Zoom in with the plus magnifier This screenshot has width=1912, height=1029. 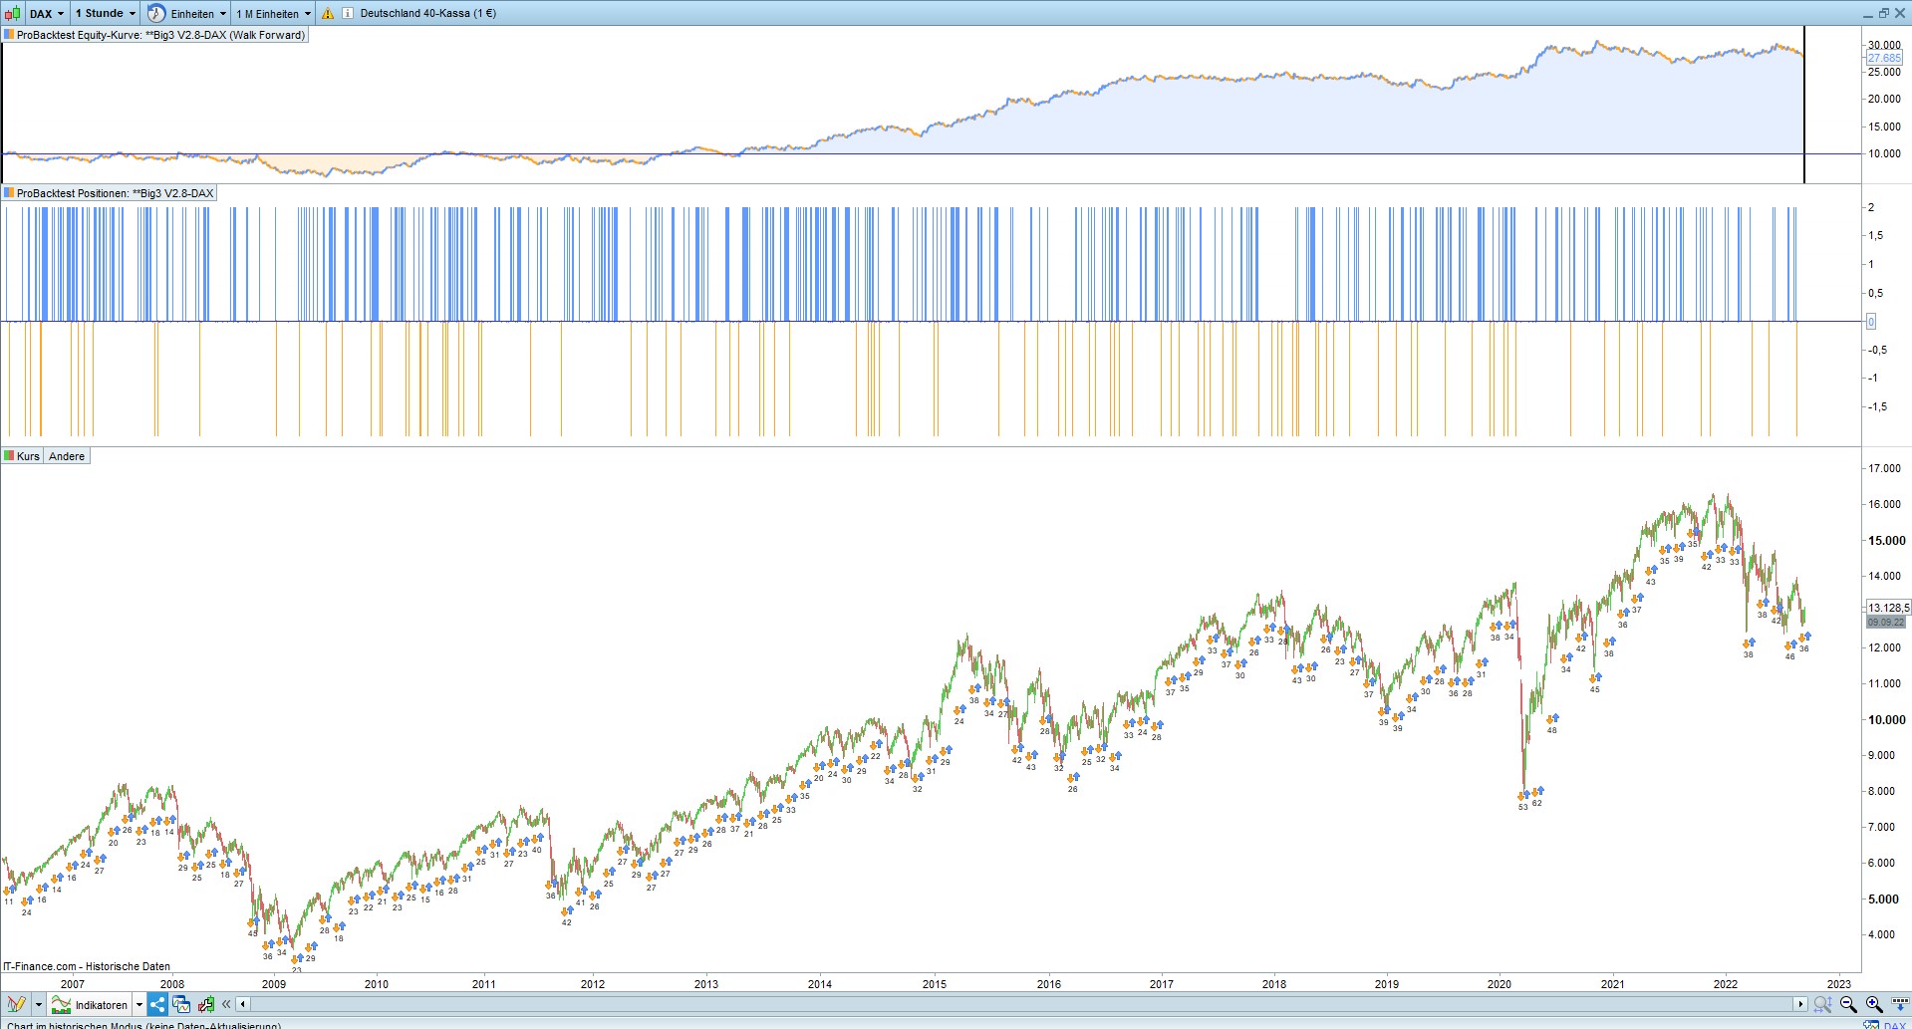tap(1874, 1004)
